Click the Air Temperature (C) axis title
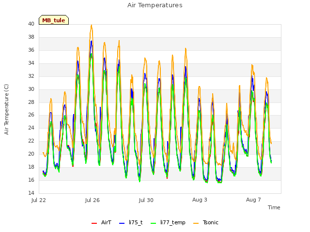The image size is (310, 232). (6, 110)
